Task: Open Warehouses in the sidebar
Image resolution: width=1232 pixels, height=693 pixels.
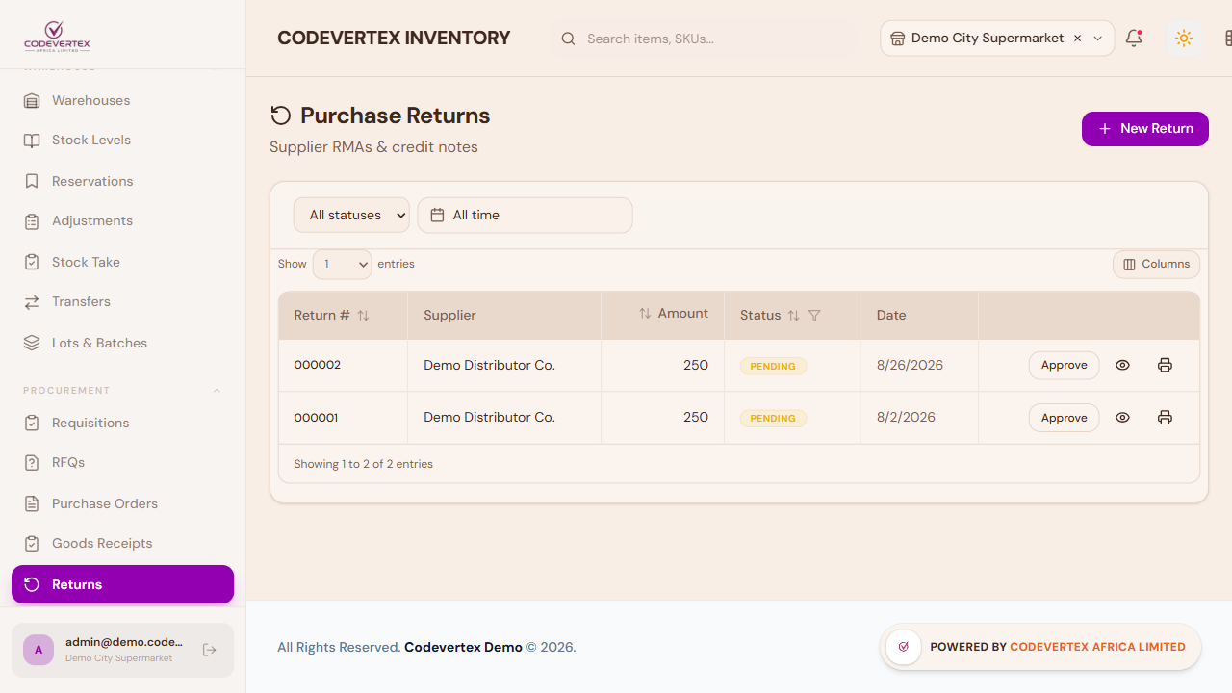Action: pos(122,100)
